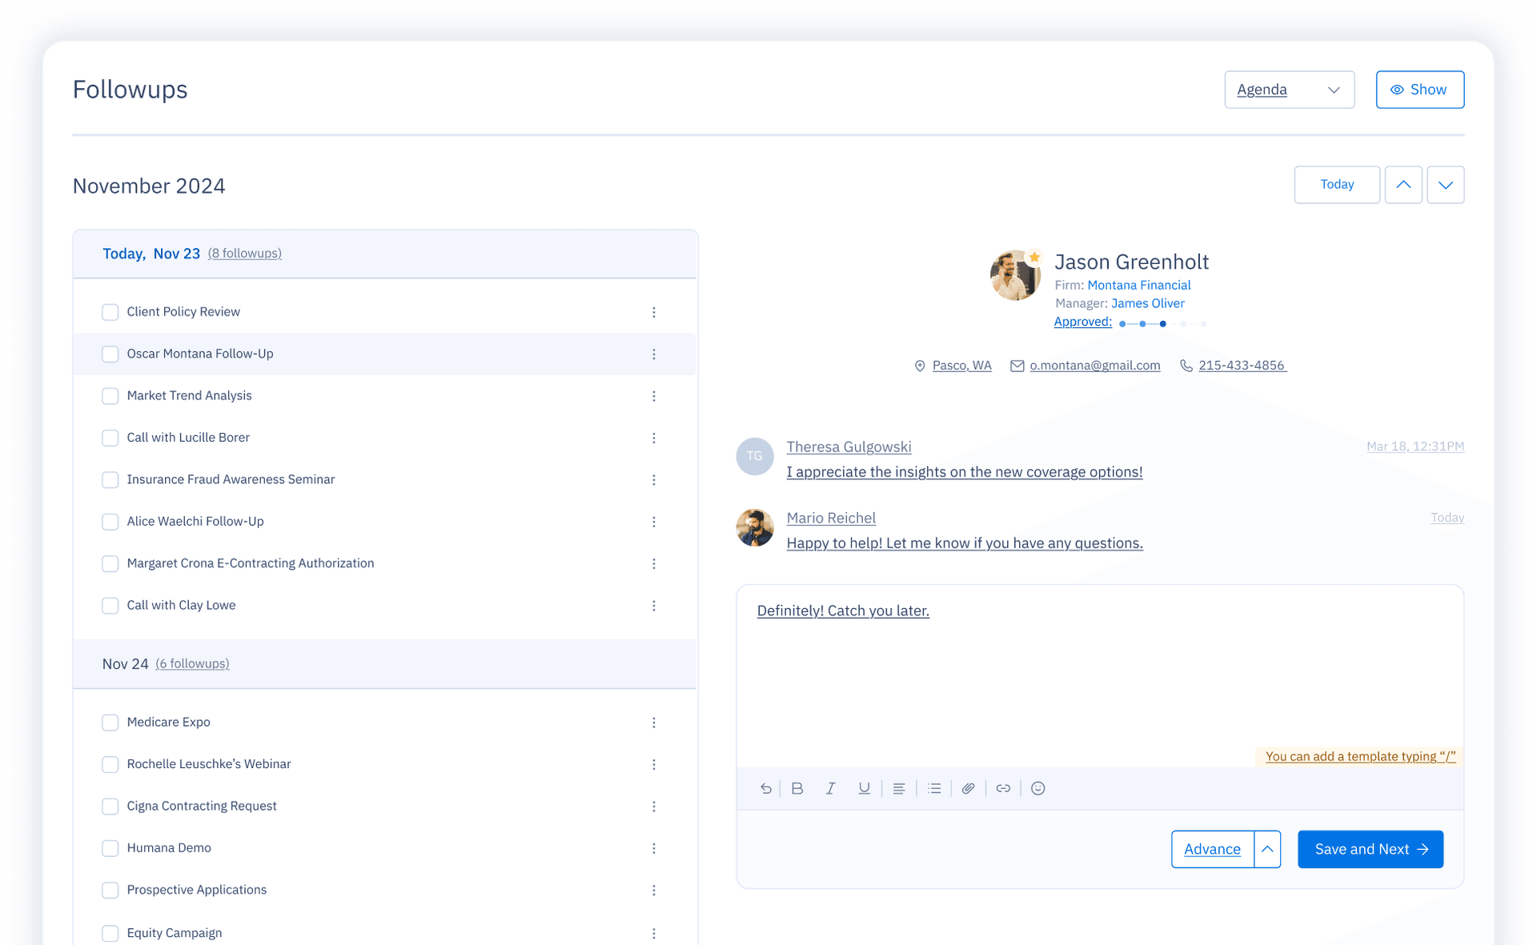
Task: Apply underline formatting in editor toolbar
Action: 864,788
